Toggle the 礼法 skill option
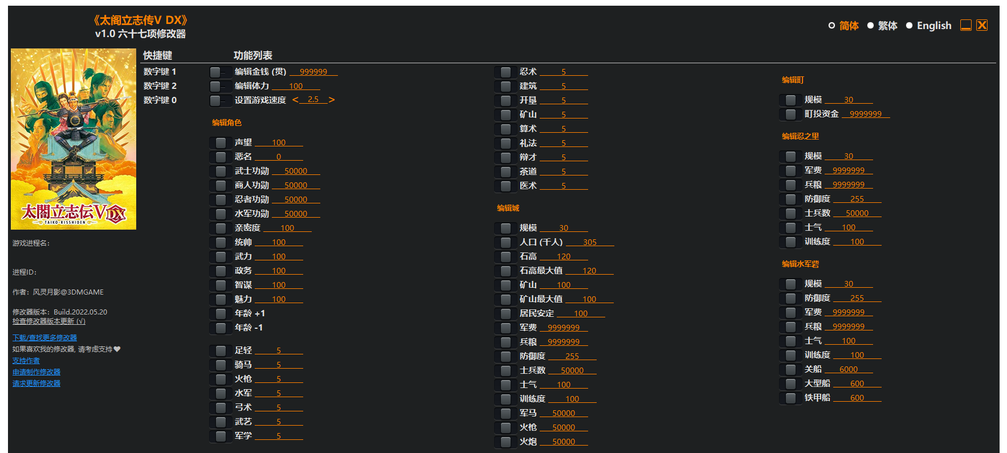Screen dimensions: 1007x453 (504, 143)
